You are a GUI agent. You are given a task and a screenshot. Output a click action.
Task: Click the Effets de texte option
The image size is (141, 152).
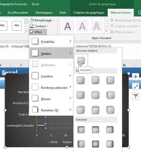coord(123,32)
